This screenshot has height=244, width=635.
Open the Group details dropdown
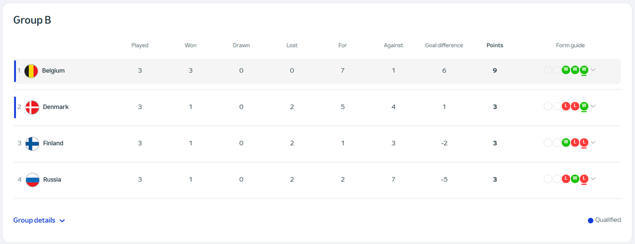(x=39, y=220)
